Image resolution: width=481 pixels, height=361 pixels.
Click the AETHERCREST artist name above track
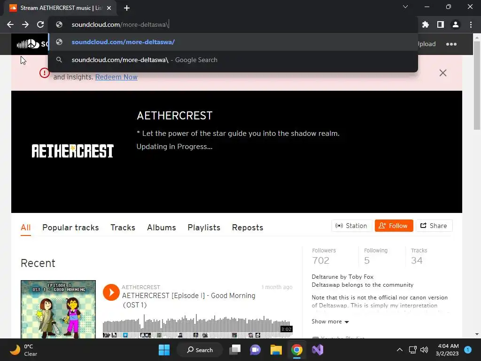[141, 287]
